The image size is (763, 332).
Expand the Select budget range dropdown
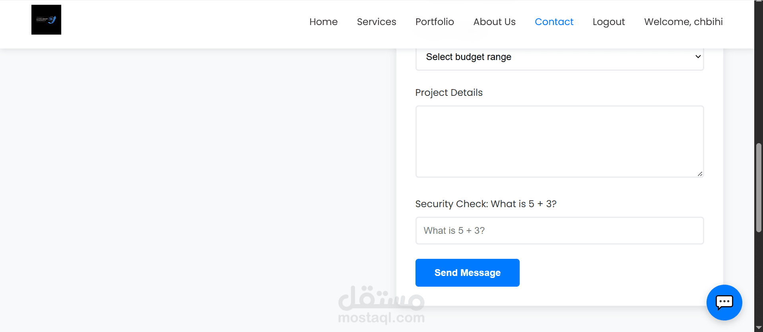click(x=559, y=57)
